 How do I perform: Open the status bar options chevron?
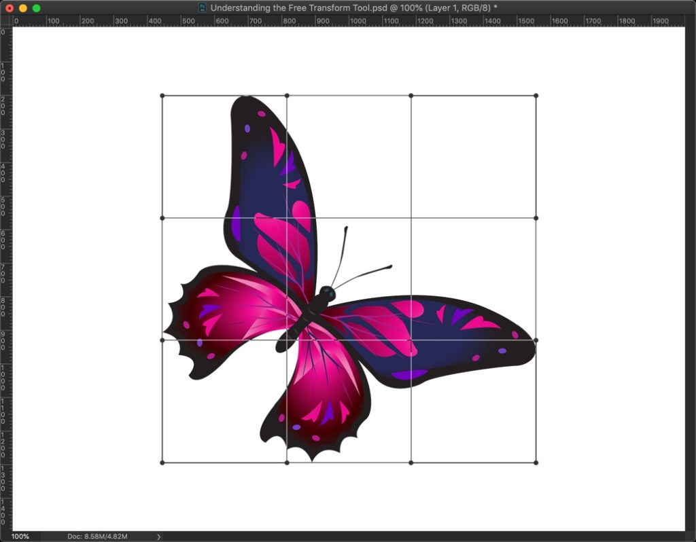coord(158,536)
